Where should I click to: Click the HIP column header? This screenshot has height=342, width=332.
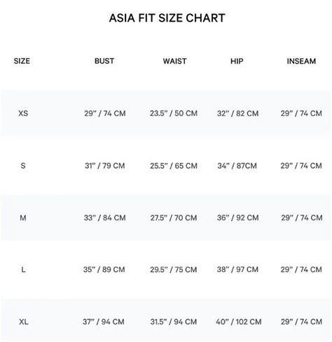coord(237,61)
